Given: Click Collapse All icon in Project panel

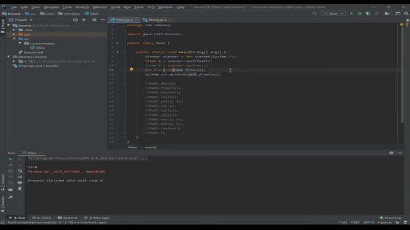Looking at the screenshot, I should 84,20.
